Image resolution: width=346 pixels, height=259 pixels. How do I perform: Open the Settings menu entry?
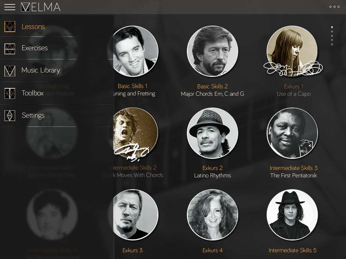pos(33,115)
